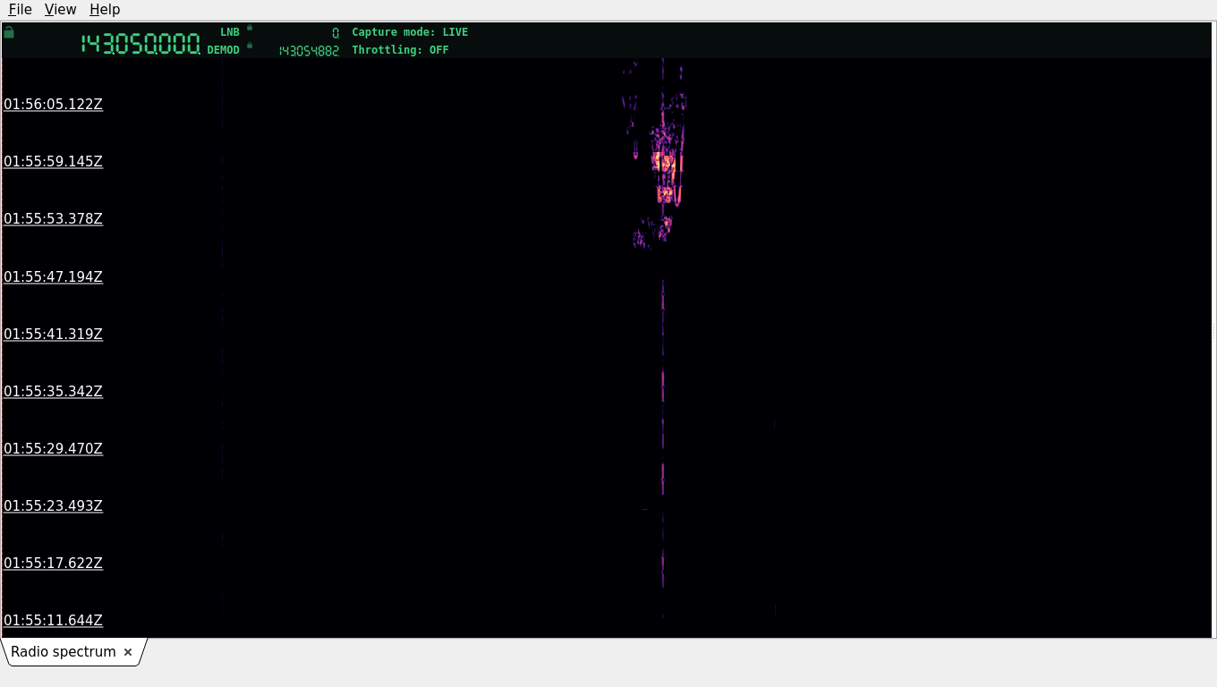This screenshot has width=1217, height=687.
Task: Select timestamp 01:55:17.622Z
Action: 53,564
